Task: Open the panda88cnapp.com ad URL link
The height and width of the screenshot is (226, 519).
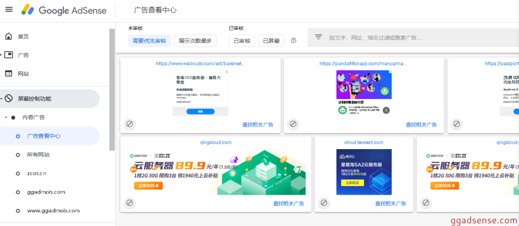Action: [x=363, y=63]
